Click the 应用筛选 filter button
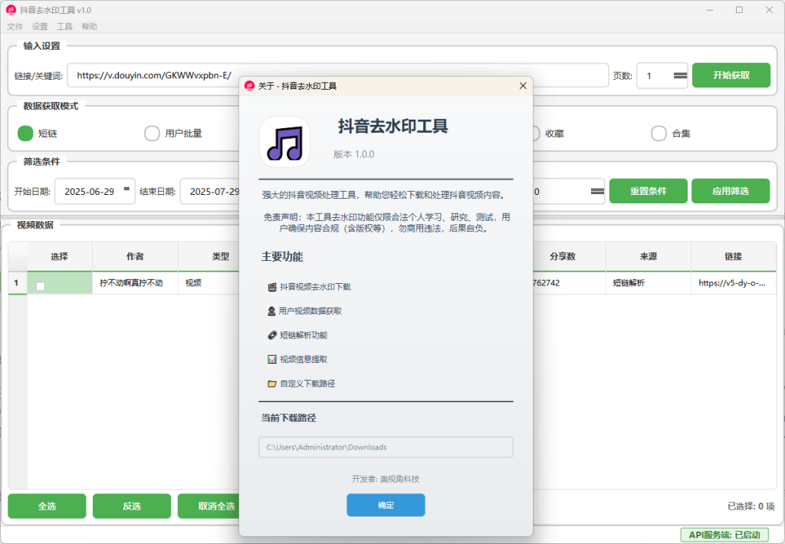 [x=731, y=191]
